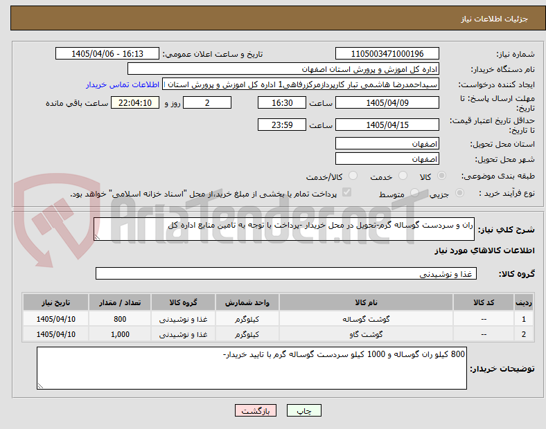The height and width of the screenshot is (429, 546).
Task: Click the گوشت گاو item name cell
Action: pos(366,334)
